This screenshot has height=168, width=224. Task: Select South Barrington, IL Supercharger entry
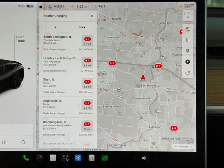68,43
